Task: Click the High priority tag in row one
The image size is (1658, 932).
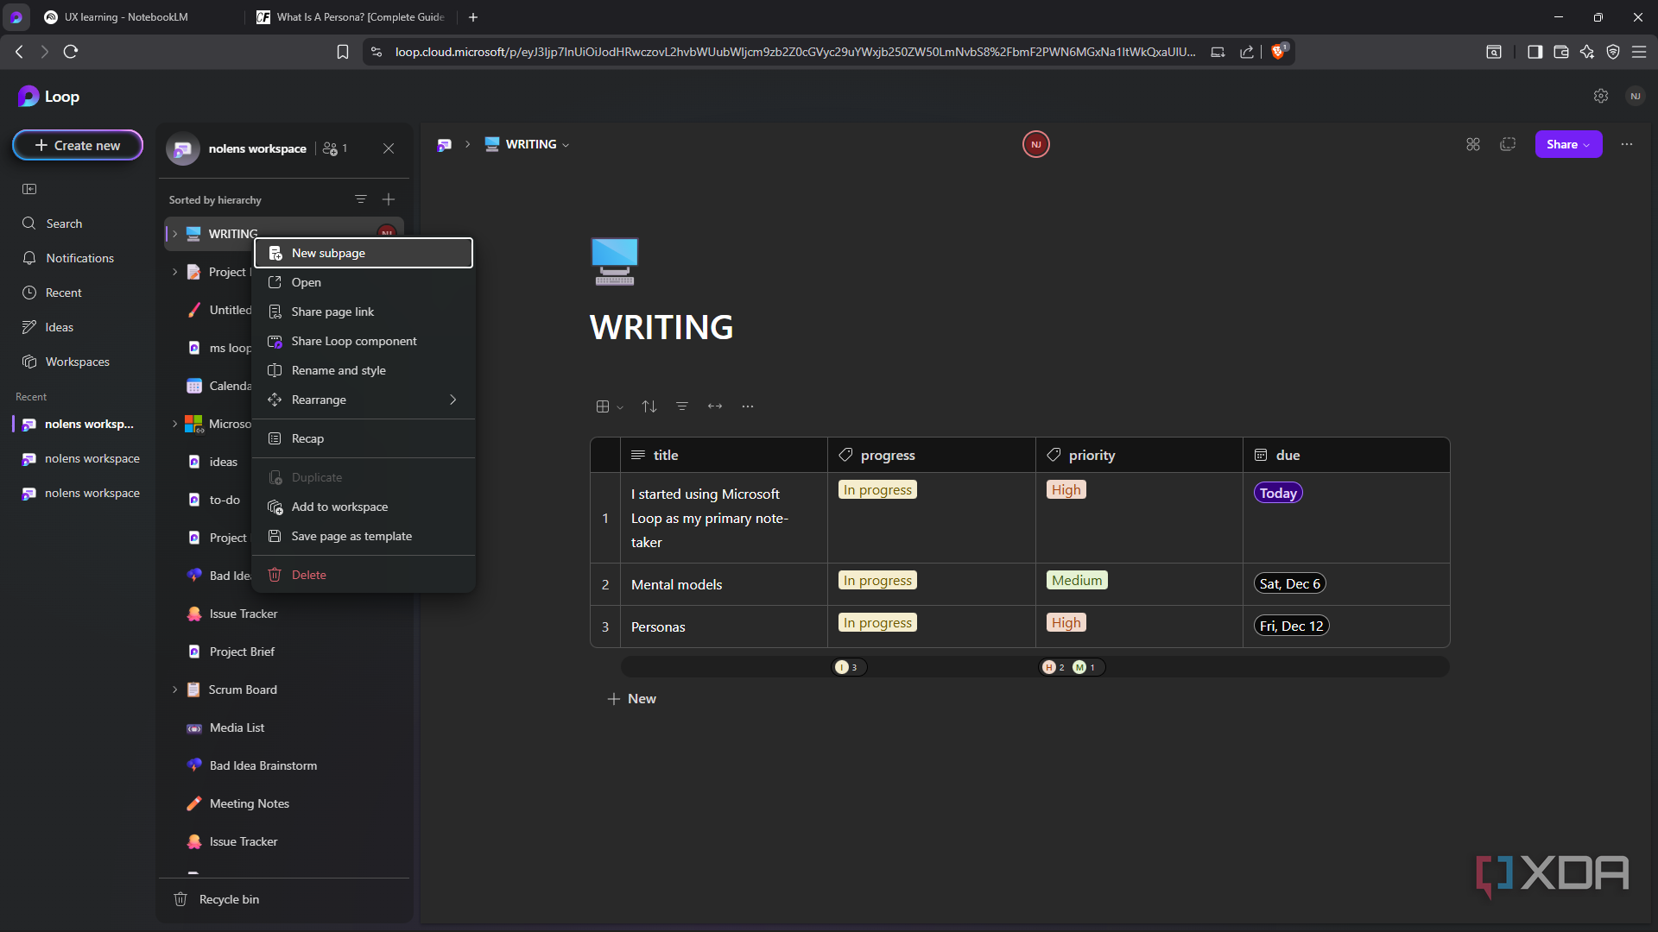Action: click(x=1066, y=490)
